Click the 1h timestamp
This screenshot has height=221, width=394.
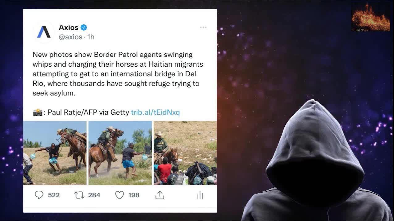point(91,37)
